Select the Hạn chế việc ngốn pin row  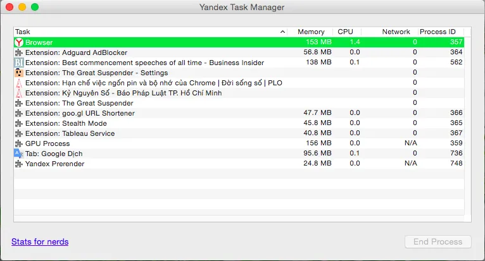(153, 83)
